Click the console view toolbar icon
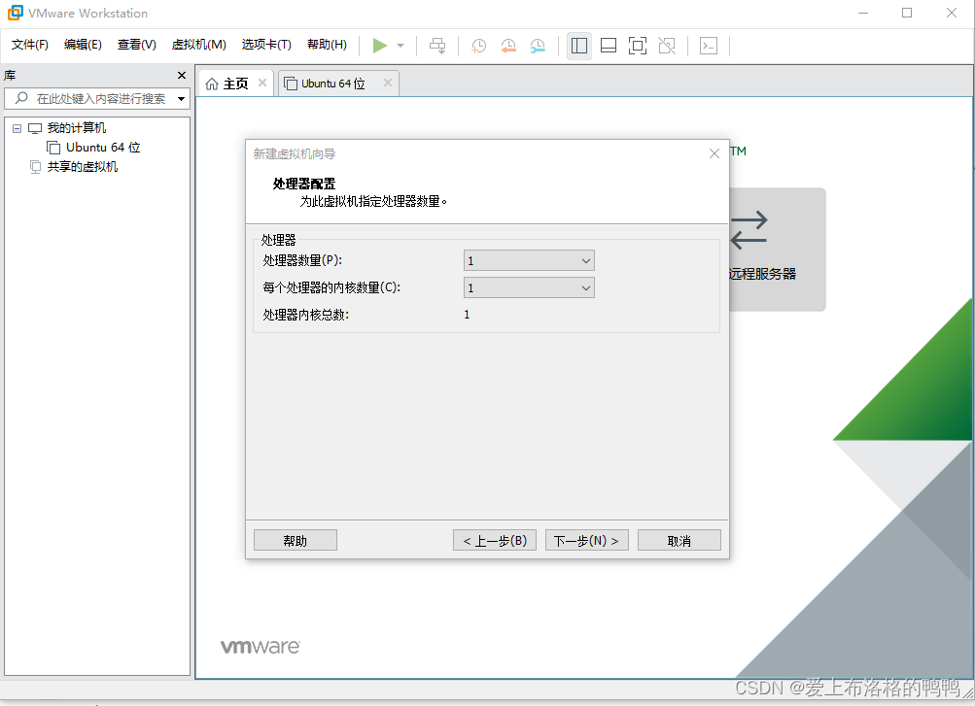The height and width of the screenshot is (706, 975). [709, 46]
